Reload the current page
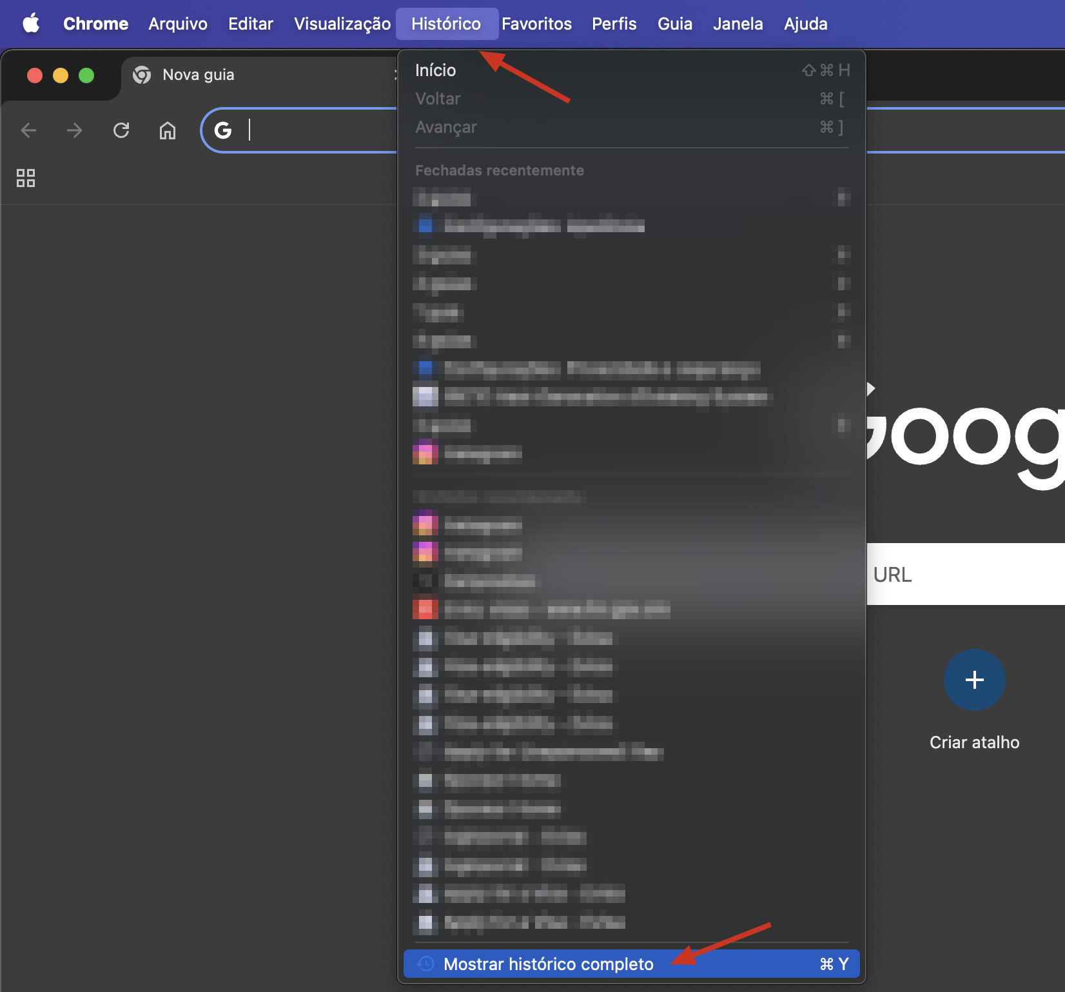 pos(121,130)
